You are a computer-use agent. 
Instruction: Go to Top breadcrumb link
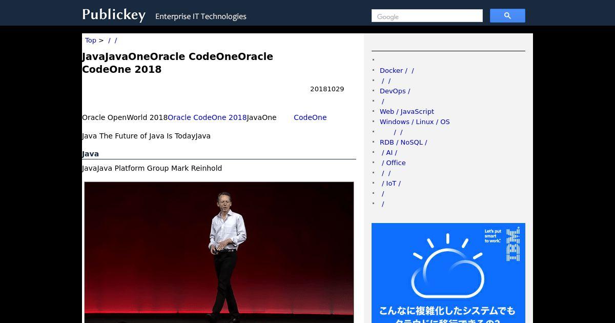(91, 41)
